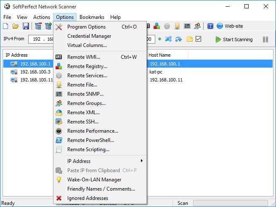The image size is (276, 207).
Task: Minimize the SoftPerfect Network Scanner window
Action: tap(228, 6)
